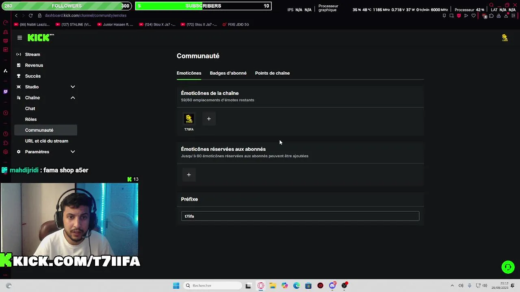Select the T7IIFA emote thumbnail

tap(189, 119)
